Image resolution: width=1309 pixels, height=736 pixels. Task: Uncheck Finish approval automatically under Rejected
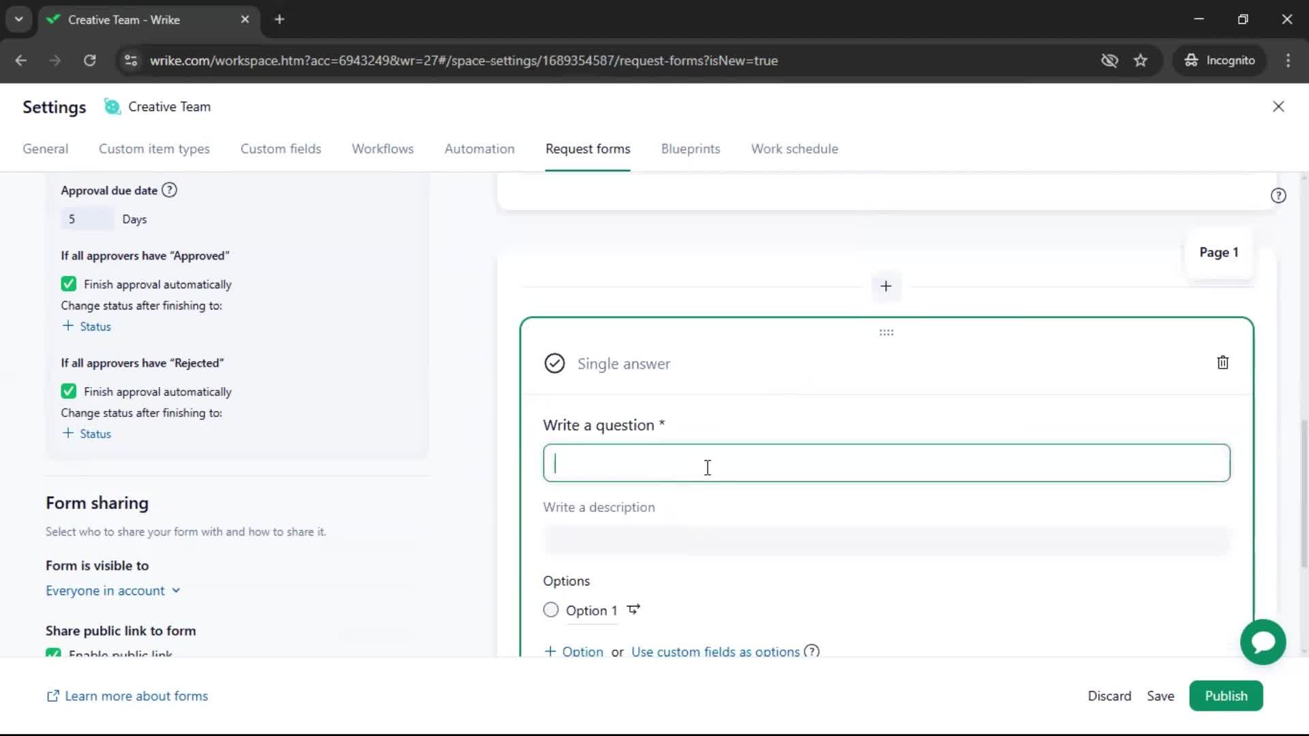[x=68, y=391]
